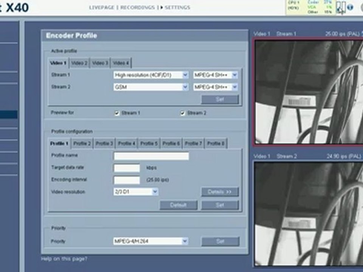Click Details >> button
The height and width of the screenshot is (272, 363).
[x=220, y=192]
